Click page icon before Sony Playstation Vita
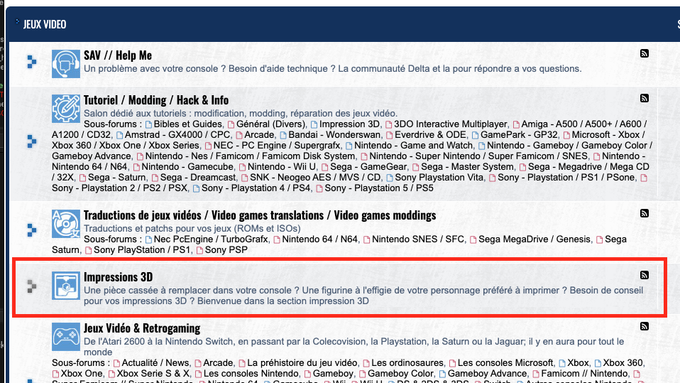Image resolution: width=680 pixels, height=383 pixels. 390,178
